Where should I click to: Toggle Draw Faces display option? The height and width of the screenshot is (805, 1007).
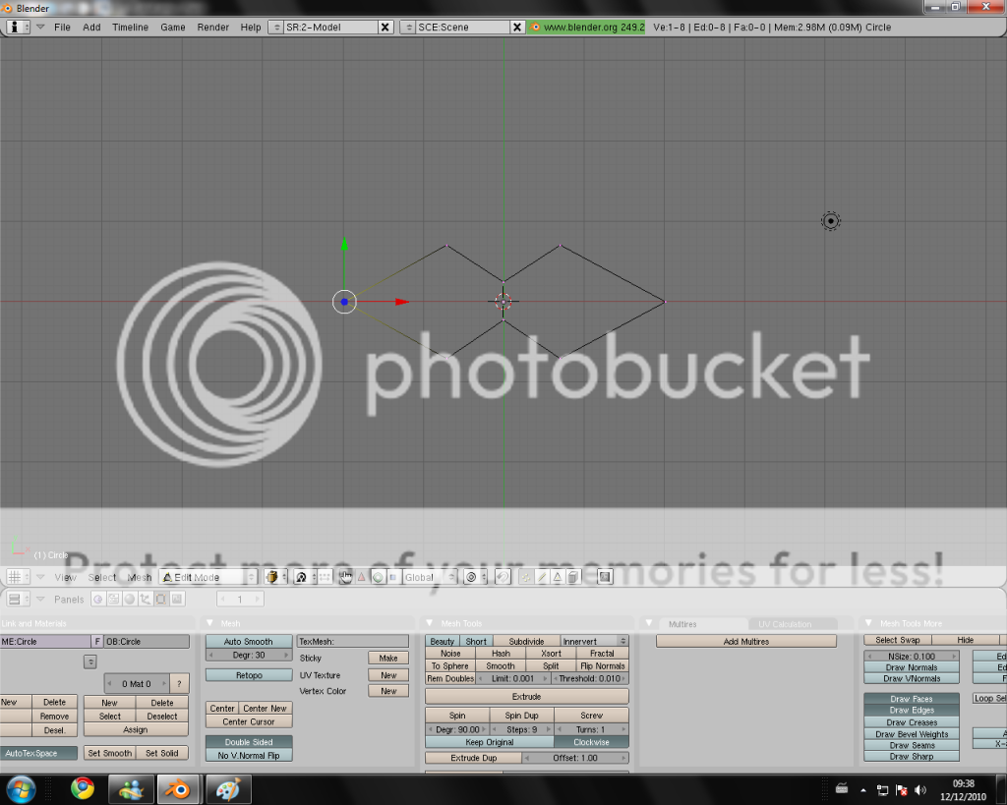(x=912, y=699)
